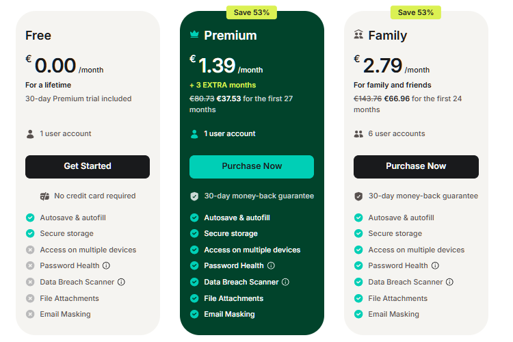Click the Save 53% badge above Premium

252,12
